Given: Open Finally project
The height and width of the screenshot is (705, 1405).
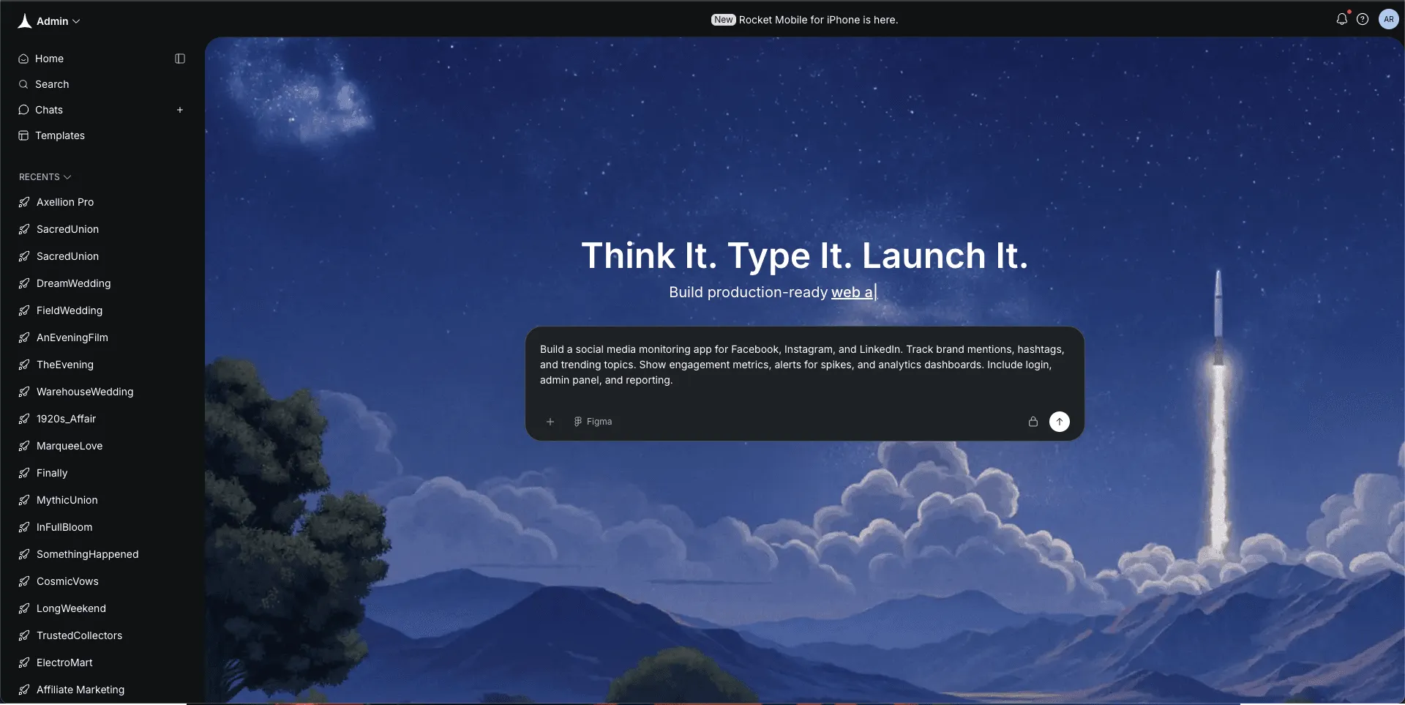Looking at the screenshot, I should tap(52, 473).
